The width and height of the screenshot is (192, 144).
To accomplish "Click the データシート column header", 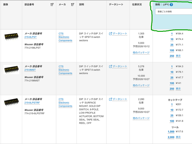I will point(116,4).
